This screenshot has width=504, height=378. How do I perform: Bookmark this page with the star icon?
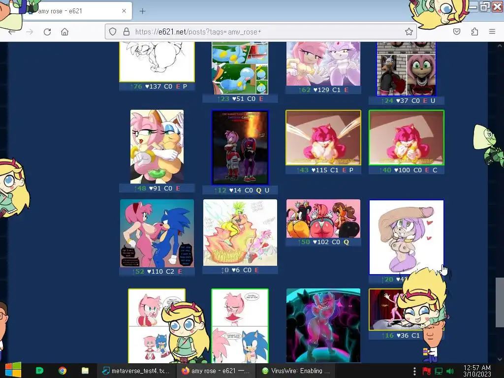(409, 31)
